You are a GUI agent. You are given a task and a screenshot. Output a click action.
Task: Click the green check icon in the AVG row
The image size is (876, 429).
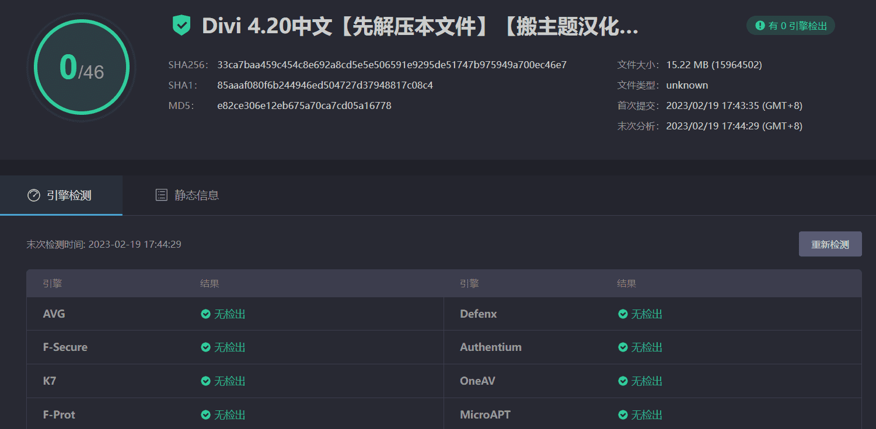click(205, 314)
